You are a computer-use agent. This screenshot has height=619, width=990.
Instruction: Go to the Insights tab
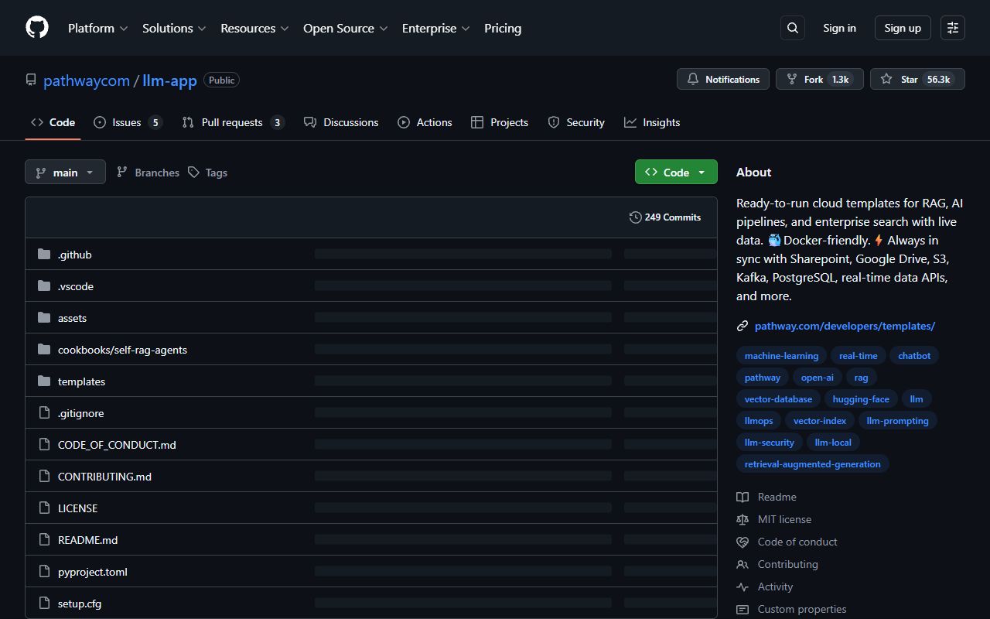(x=652, y=122)
